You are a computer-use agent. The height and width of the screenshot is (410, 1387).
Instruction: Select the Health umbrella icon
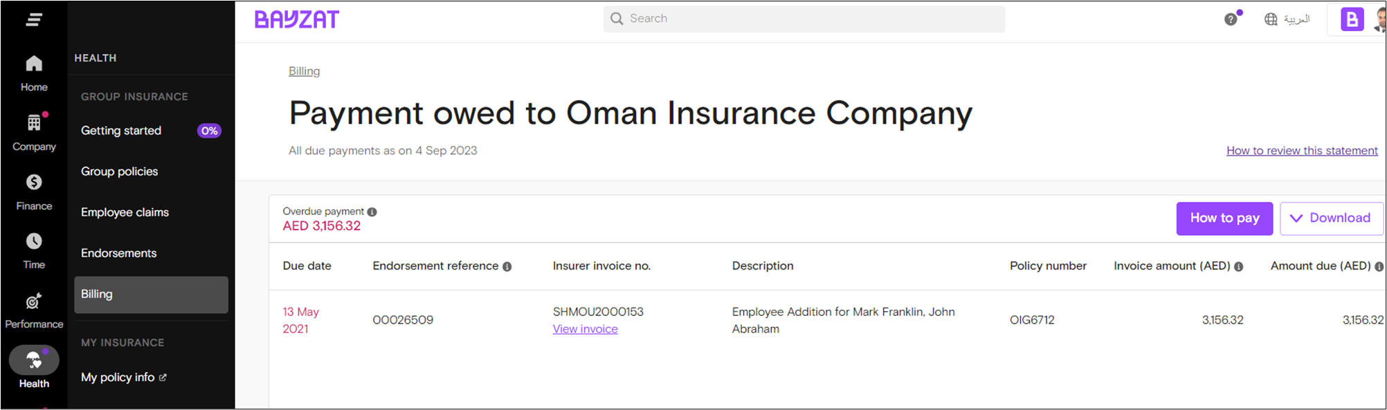pyautogui.click(x=34, y=360)
